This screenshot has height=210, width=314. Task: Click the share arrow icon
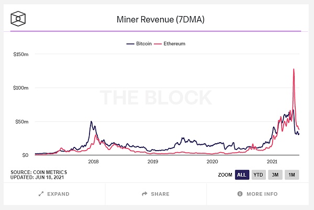click(x=144, y=194)
